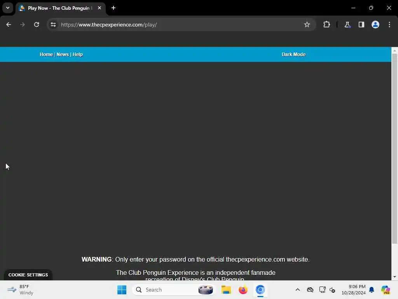Open the Home link
398x299 pixels.
click(46, 55)
